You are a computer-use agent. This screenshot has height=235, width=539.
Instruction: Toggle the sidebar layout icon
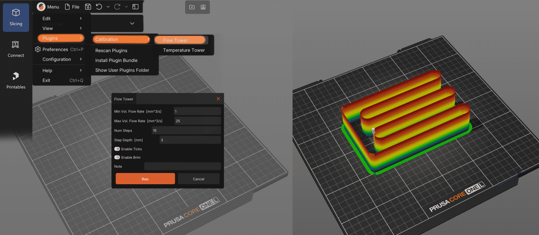(x=136, y=7)
